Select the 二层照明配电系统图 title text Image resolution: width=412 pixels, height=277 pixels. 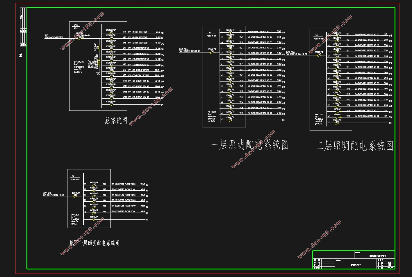pos(354,146)
